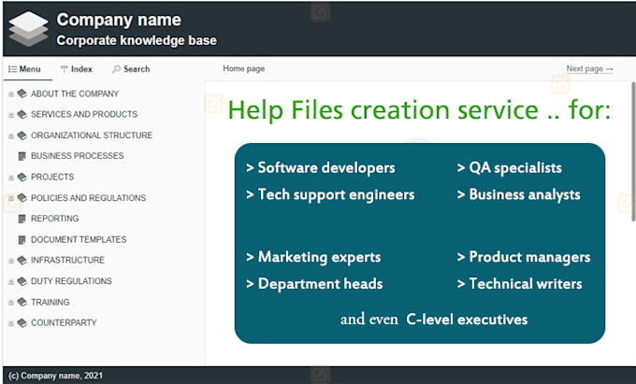This screenshot has width=636, height=384.
Task: Click the book icon beside ABOUT THE COMPANY
Action: [22, 93]
